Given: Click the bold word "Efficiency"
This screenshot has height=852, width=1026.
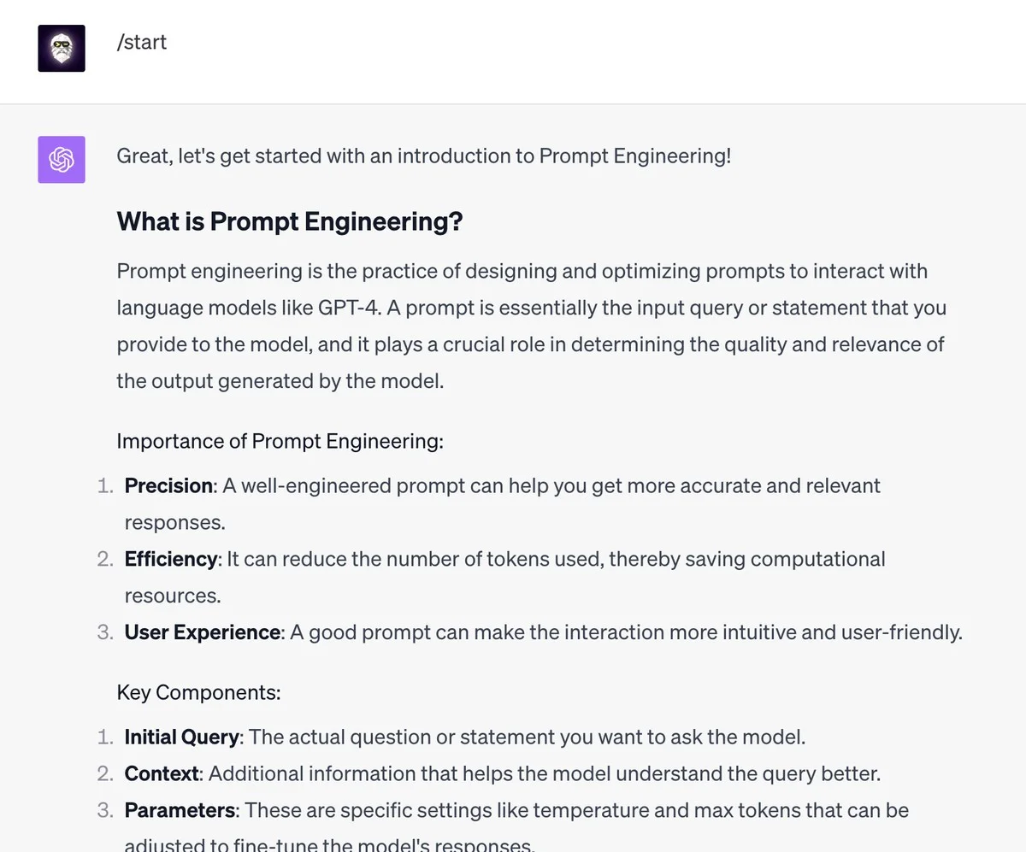Looking at the screenshot, I should pos(171,559).
